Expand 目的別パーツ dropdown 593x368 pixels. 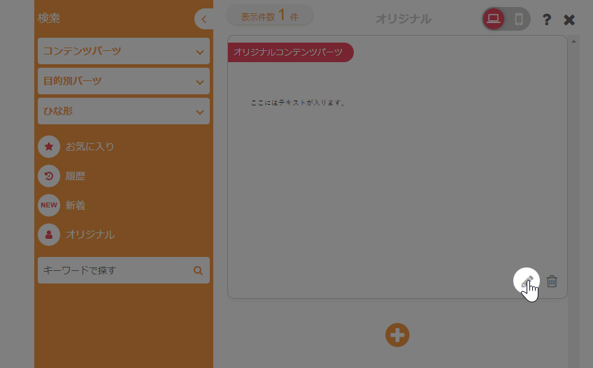(x=124, y=81)
